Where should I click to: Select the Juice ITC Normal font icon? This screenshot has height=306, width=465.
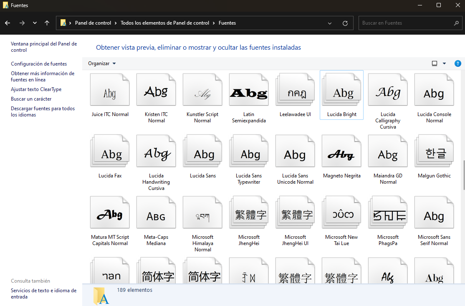(110, 90)
